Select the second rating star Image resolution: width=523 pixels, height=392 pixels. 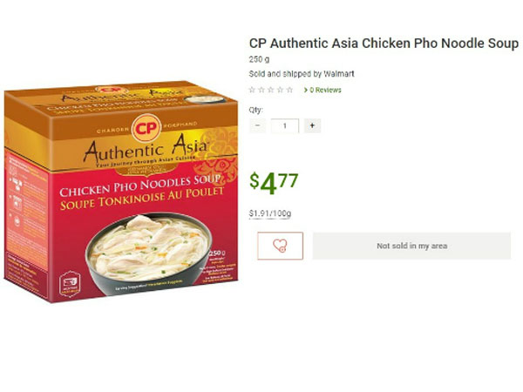coord(261,90)
